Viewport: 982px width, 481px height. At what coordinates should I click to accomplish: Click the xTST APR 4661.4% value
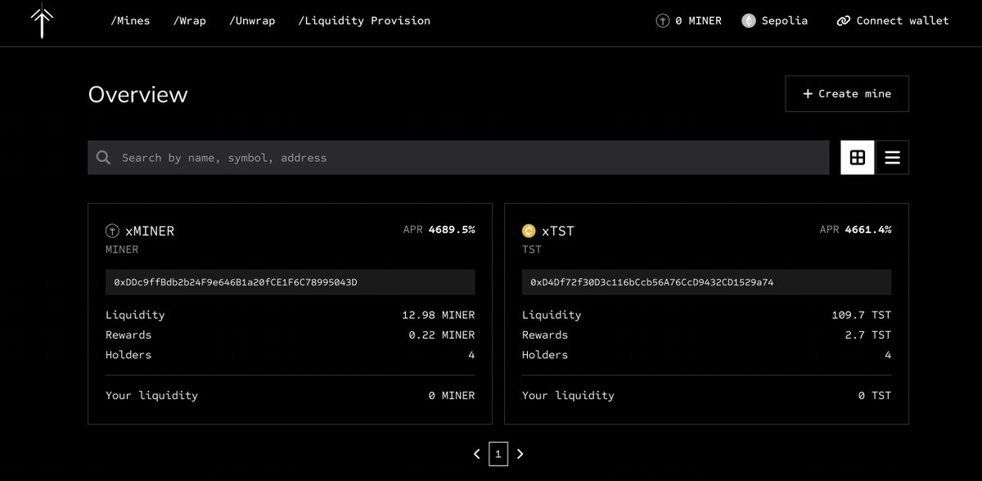coord(868,230)
